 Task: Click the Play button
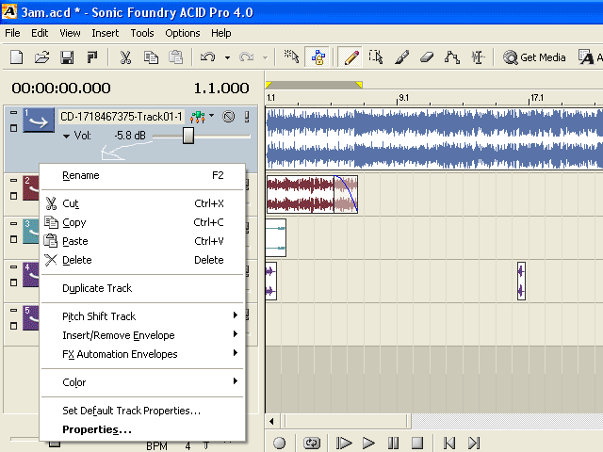(368, 443)
